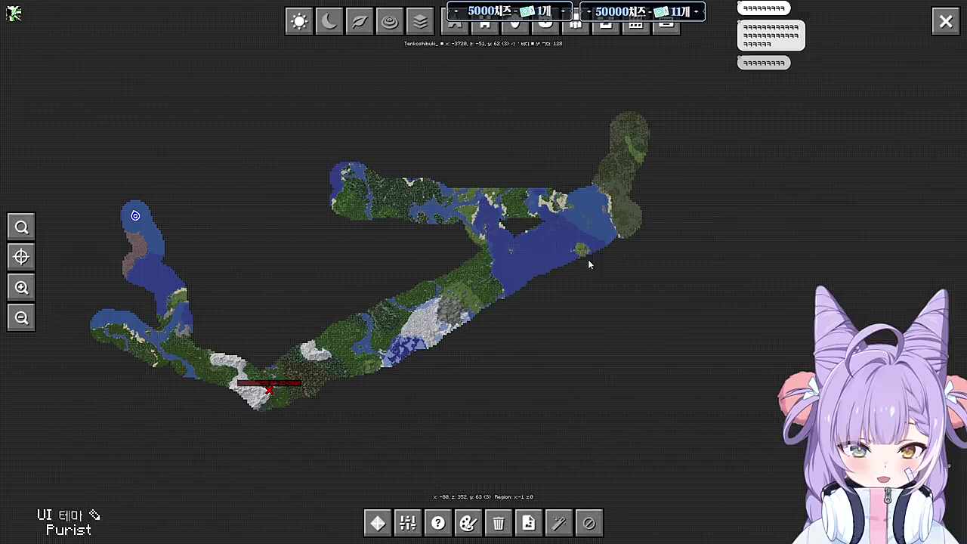Click the disable mapping circle-slash button
Viewport: 967px width, 544px height.
coord(589,523)
